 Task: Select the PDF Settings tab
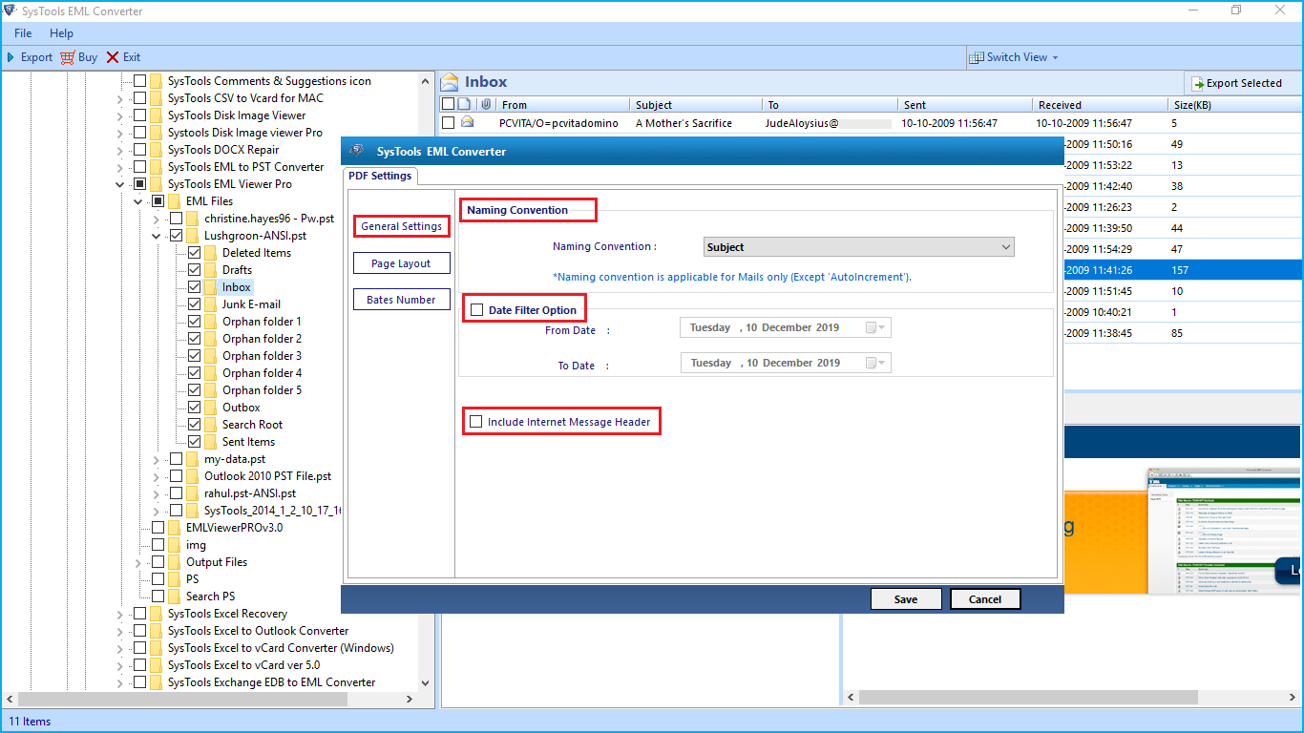point(380,176)
